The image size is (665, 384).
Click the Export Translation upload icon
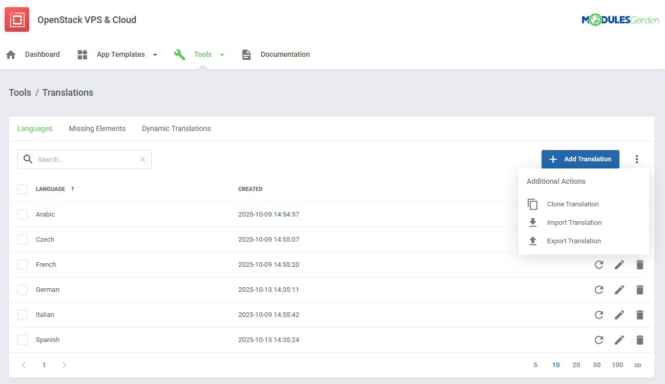point(533,241)
